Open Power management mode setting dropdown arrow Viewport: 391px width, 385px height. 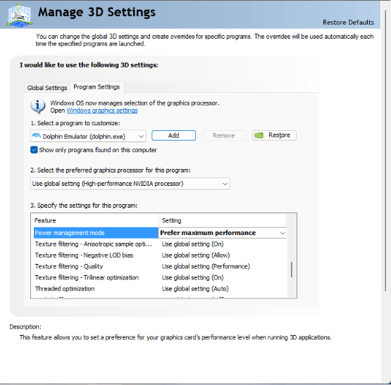pyautogui.click(x=283, y=233)
